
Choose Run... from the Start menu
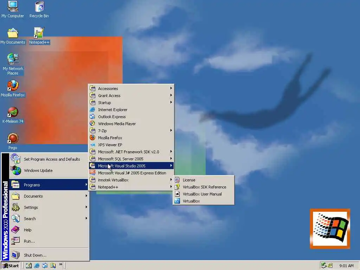coord(49,241)
